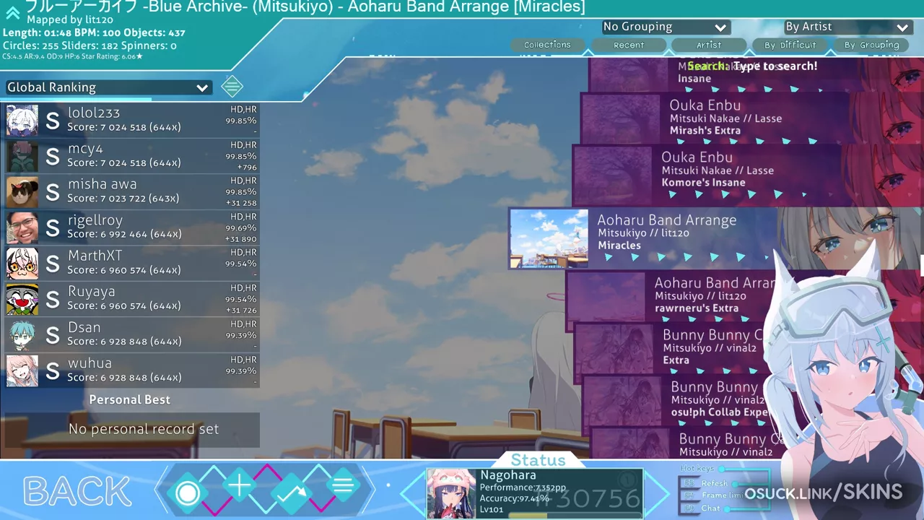The height and width of the screenshot is (520, 924).
Task: Click the player name 'wuhua'
Action: [x=90, y=363]
